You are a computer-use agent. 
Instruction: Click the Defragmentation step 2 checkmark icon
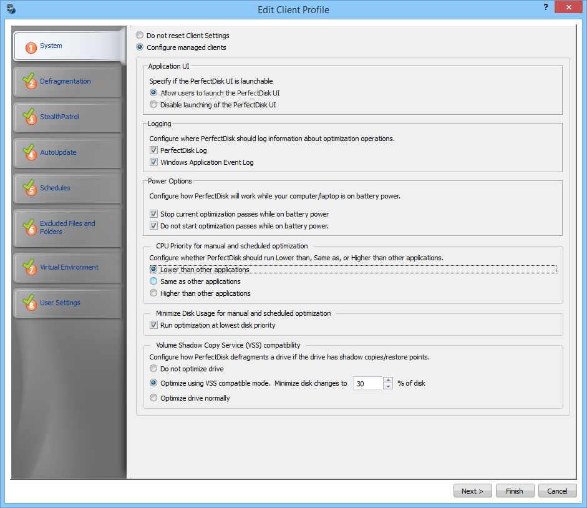pos(29,81)
